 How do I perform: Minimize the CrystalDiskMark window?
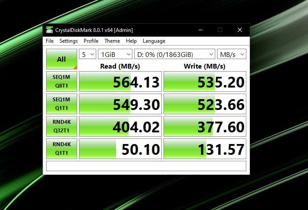click(x=201, y=30)
